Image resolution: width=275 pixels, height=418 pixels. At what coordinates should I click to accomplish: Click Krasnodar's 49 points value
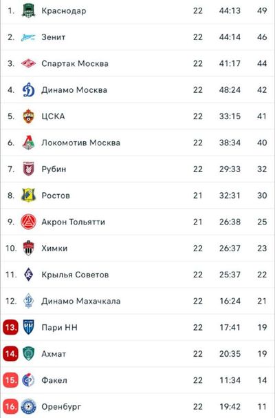click(262, 10)
